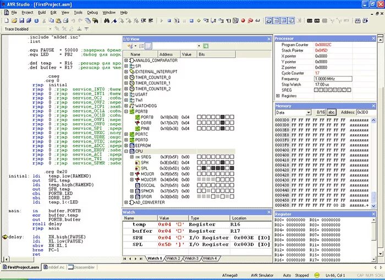The image size is (385, 280).
Task: Click the Register panel scroll down arrow
Action: [373, 259]
